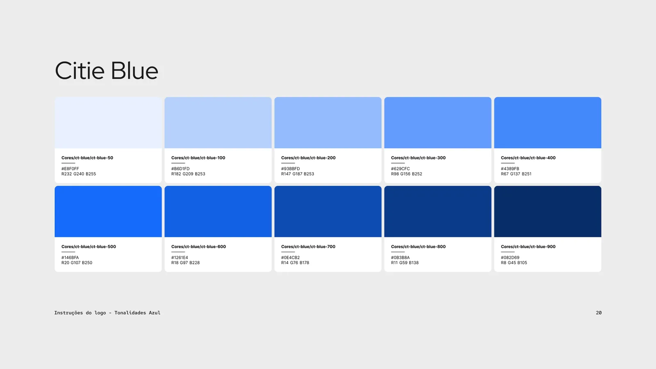This screenshot has width=656, height=369.
Task: Select label 'Cores/ct-blue/ct-blue-500'
Action: pyautogui.click(x=89, y=247)
